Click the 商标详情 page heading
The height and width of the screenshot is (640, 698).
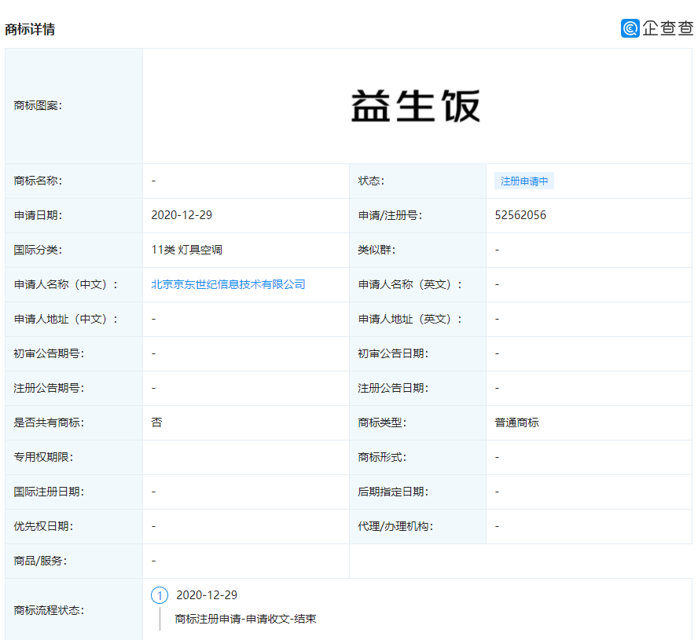pos(30,29)
